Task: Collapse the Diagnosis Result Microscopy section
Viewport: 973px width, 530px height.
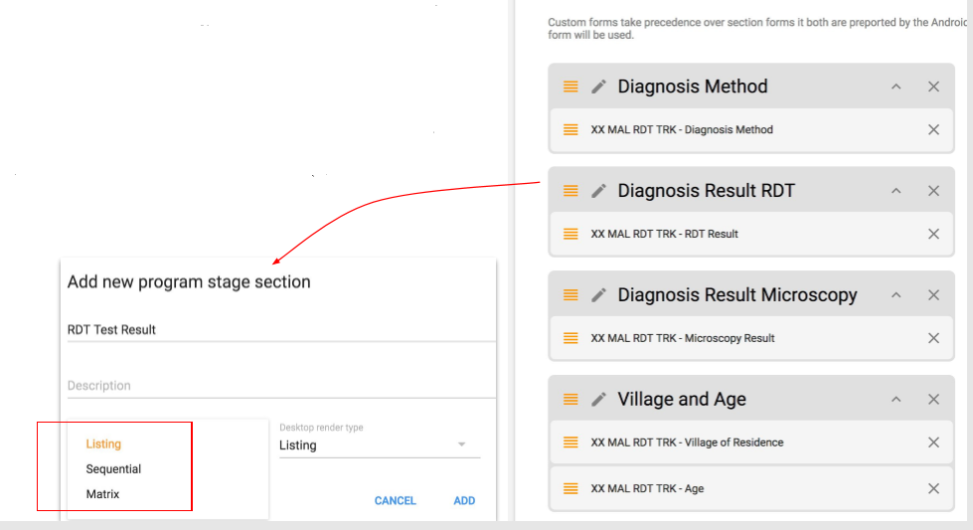Action: pyautogui.click(x=896, y=294)
